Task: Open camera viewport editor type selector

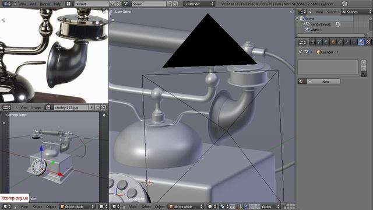Action: click(6, 206)
